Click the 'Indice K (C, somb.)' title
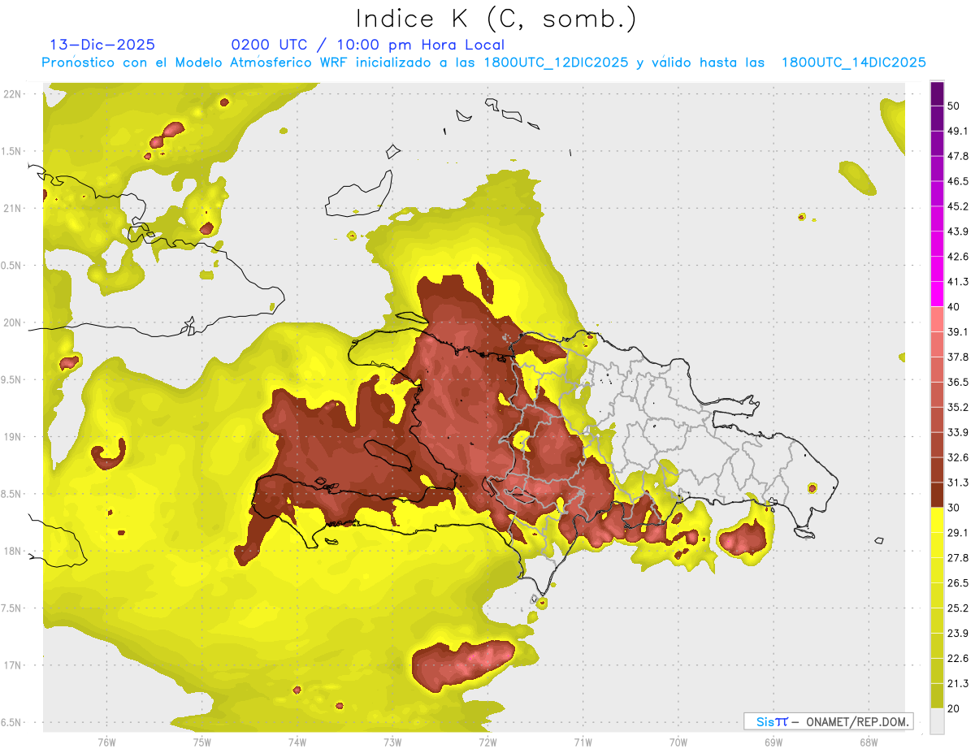975x753 pixels. [x=496, y=19]
